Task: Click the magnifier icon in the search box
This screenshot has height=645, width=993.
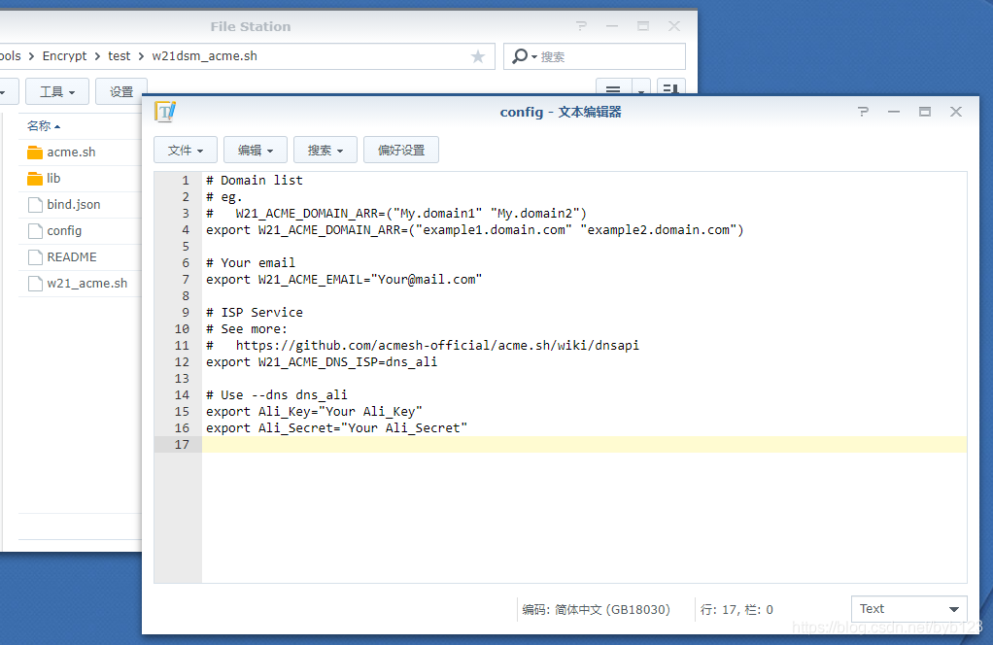Action: pos(519,55)
